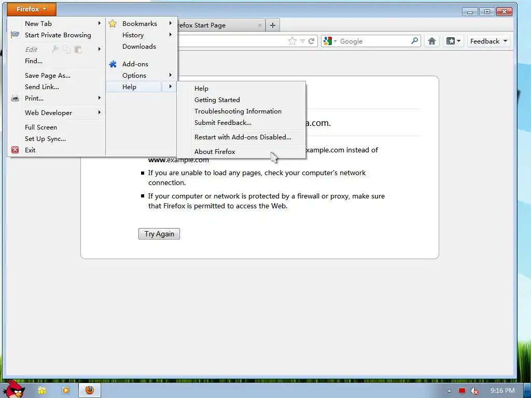The image size is (531, 398).
Task: Open Troubleshooting Information
Action: (237, 111)
